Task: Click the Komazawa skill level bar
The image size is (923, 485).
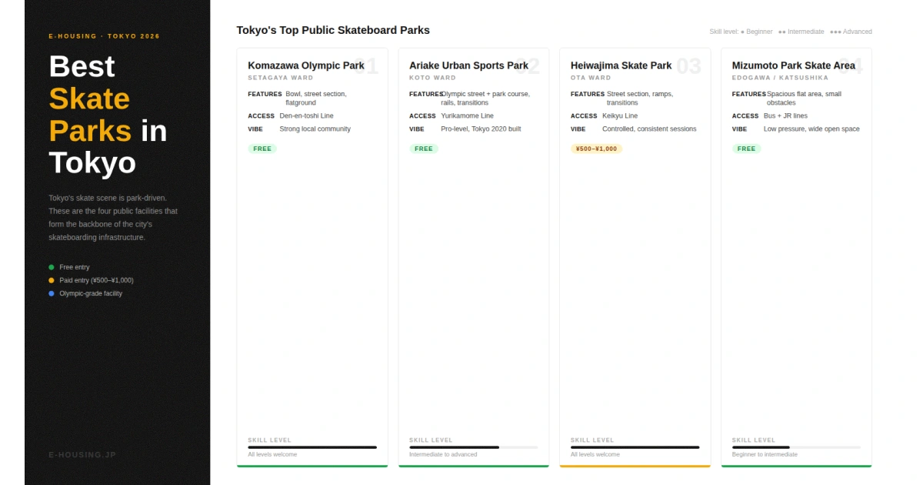Action: (312, 447)
